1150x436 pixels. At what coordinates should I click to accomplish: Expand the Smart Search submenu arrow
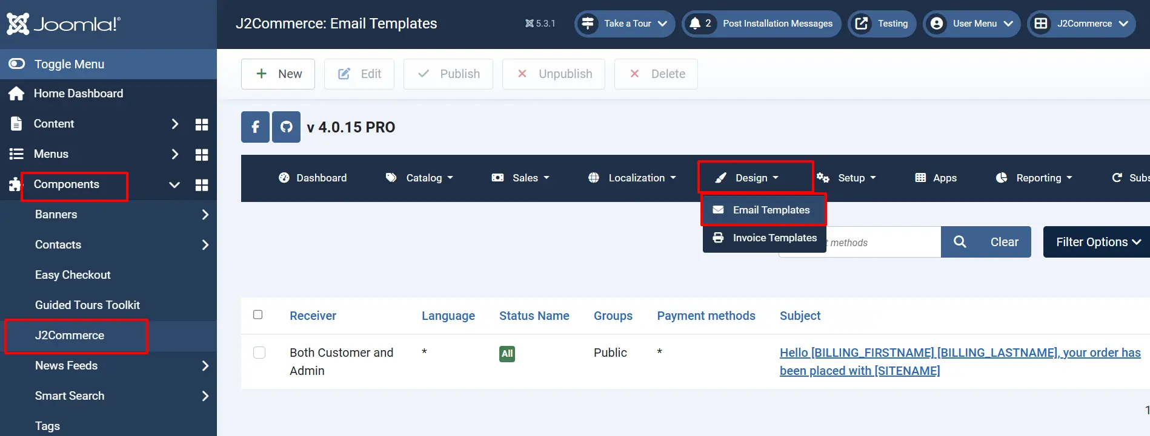(205, 396)
